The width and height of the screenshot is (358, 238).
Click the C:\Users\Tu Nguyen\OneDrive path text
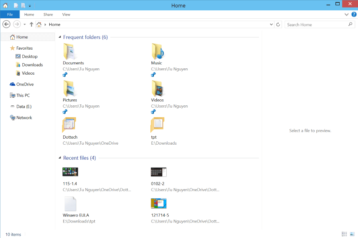90,143
